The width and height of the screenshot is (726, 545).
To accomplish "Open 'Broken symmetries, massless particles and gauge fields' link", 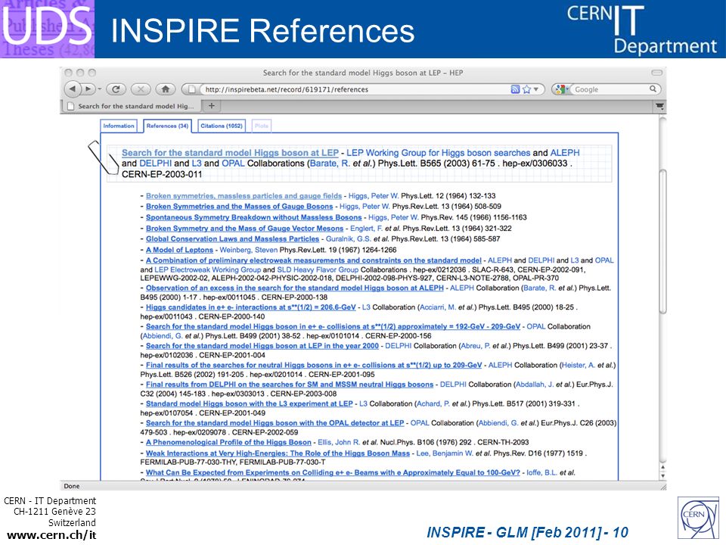I will 244,195.
